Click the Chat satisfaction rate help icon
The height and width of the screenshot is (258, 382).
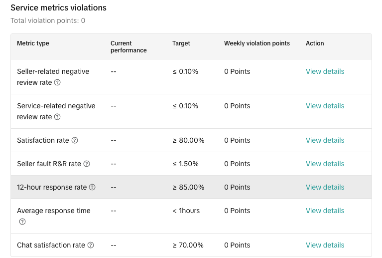[91, 245]
